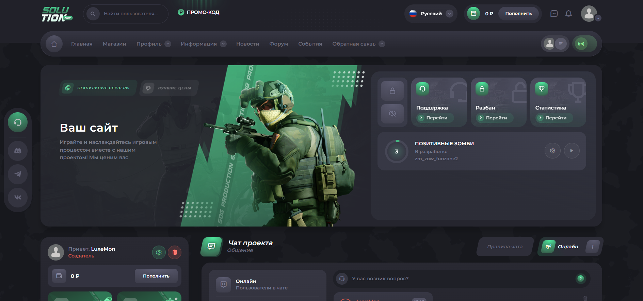The width and height of the screenshot is (643, 301).
Task: Click the home icon in navigation bar
Action: tap(54, 44)
